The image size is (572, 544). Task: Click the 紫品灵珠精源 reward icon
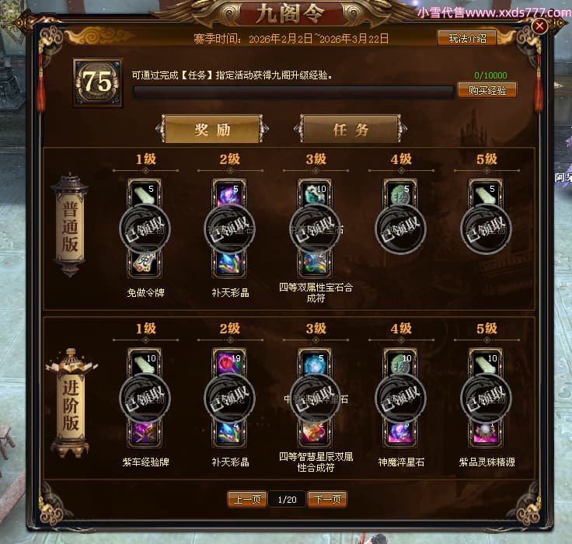click(487, 434)
